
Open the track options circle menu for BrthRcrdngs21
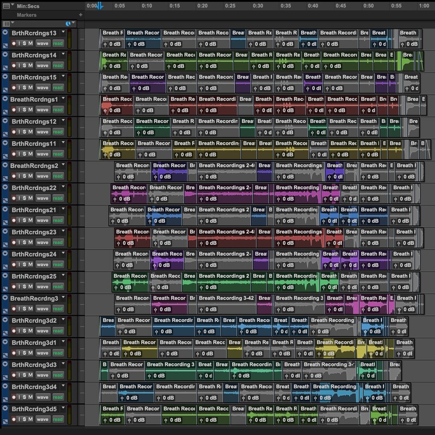pos(5,209)
